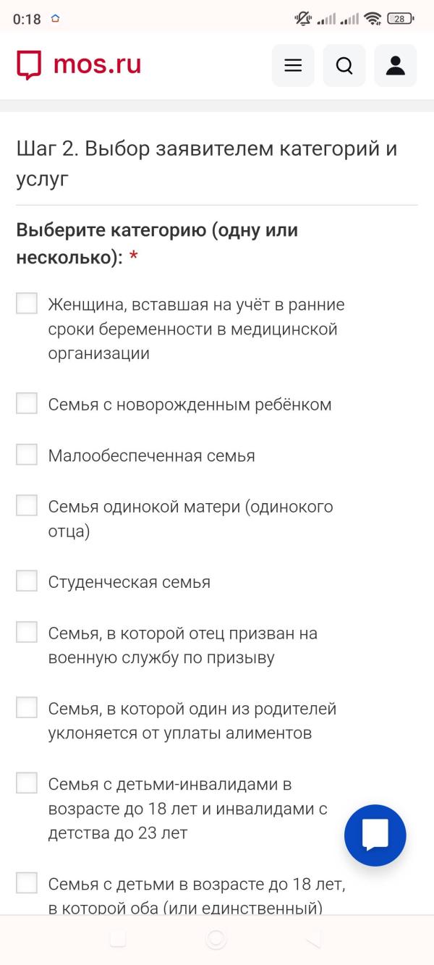Screen dimensions: 434x965
Task: Open the search on mos.ru
Action: coord(344,65)
